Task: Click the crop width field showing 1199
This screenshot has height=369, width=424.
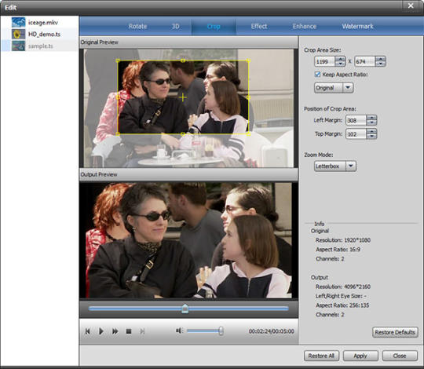Action: tap(325, 62)
